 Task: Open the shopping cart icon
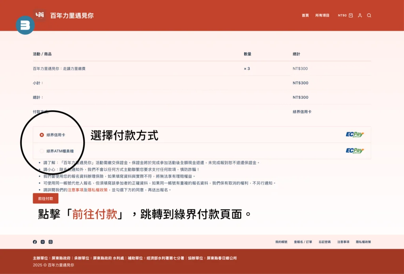(x=351, y=15)
